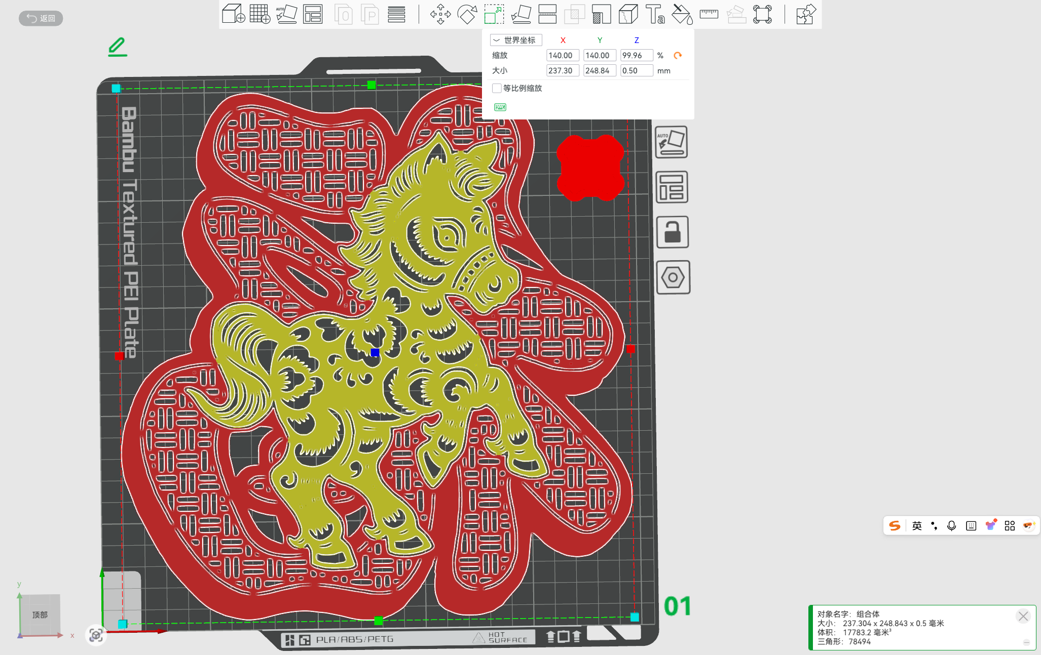Click the scale Y input field
This screenshot has height=655, width=1041.
(x=600, y=55)
